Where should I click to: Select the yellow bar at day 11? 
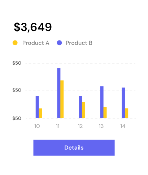click(62, 99)
